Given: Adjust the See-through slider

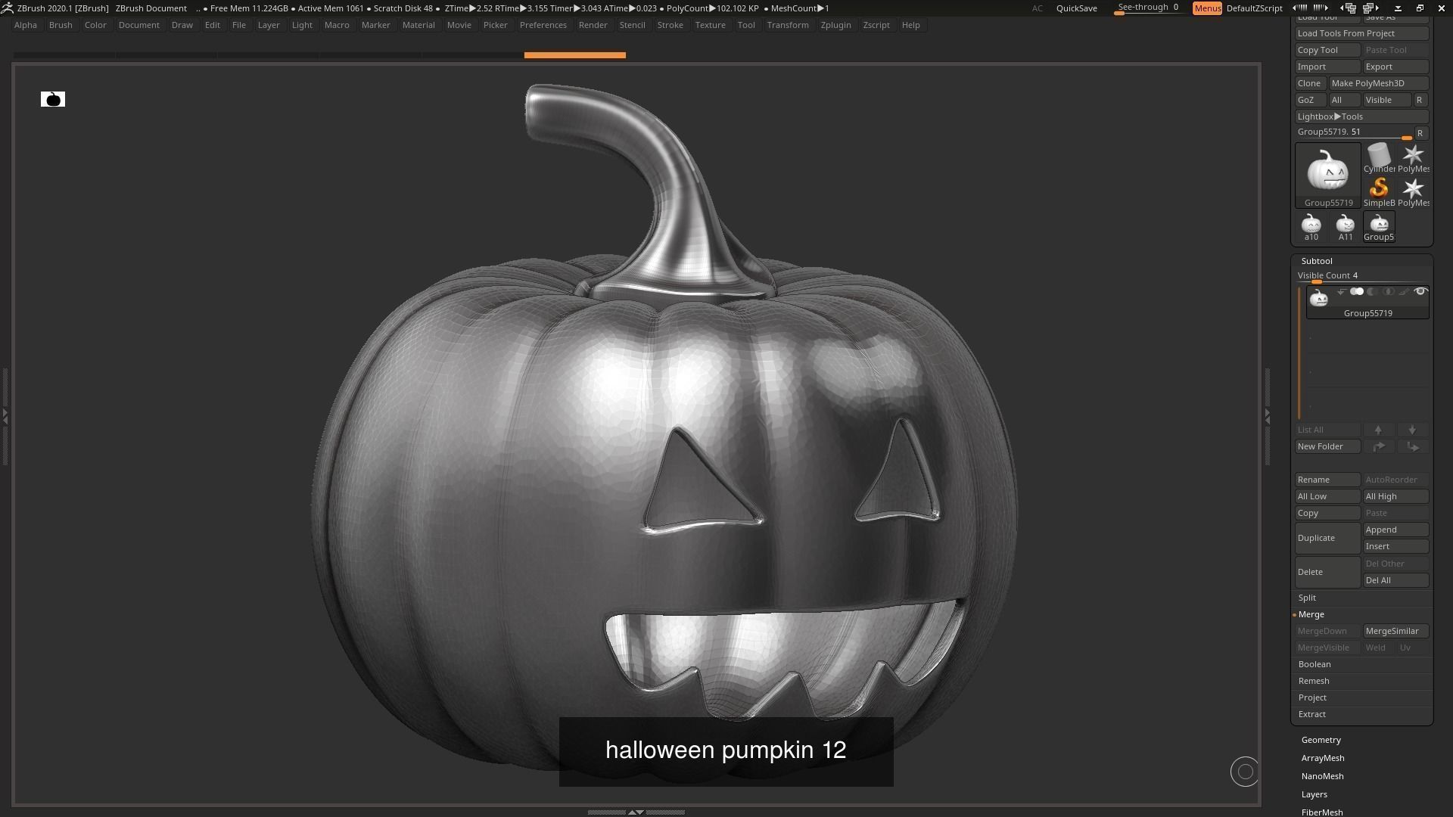Looking at the screenshot, I should 1149,8.
